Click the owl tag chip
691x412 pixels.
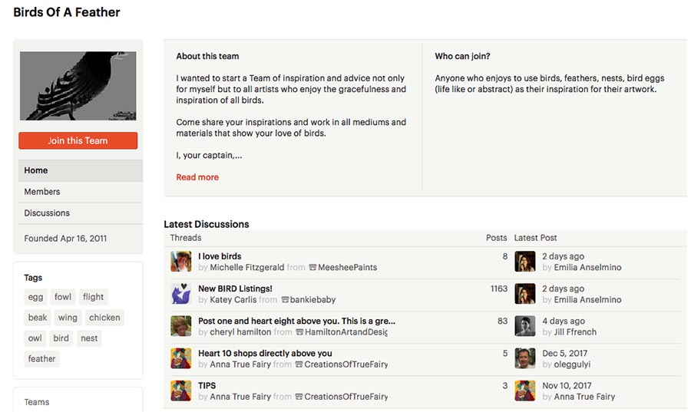click(35, 338)
